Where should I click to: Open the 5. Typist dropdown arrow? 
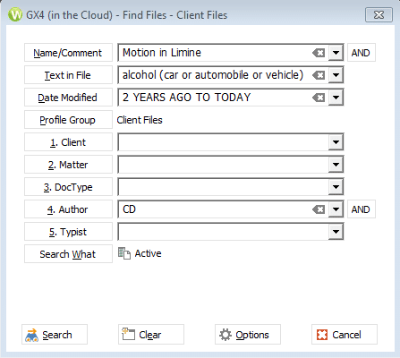[336, 232]
